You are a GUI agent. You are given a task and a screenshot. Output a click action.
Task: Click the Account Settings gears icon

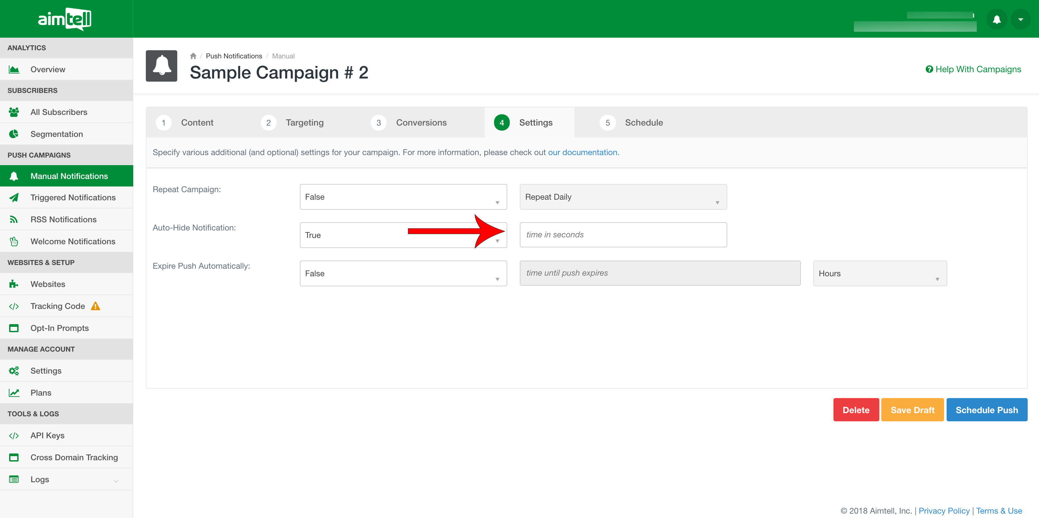(x=14, y=370)
